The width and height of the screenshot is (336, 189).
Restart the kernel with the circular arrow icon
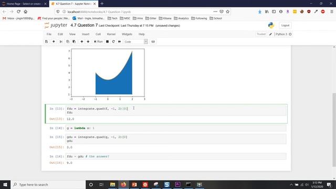click(x=113, y=41)
